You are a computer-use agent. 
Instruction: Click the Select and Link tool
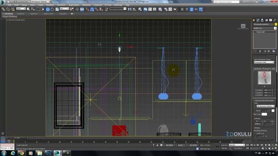click(x=3, y=9)
